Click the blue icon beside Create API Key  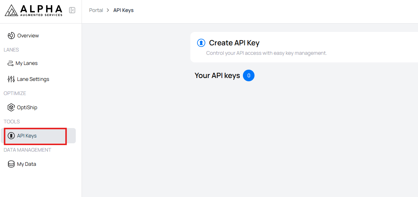point(201,43)
